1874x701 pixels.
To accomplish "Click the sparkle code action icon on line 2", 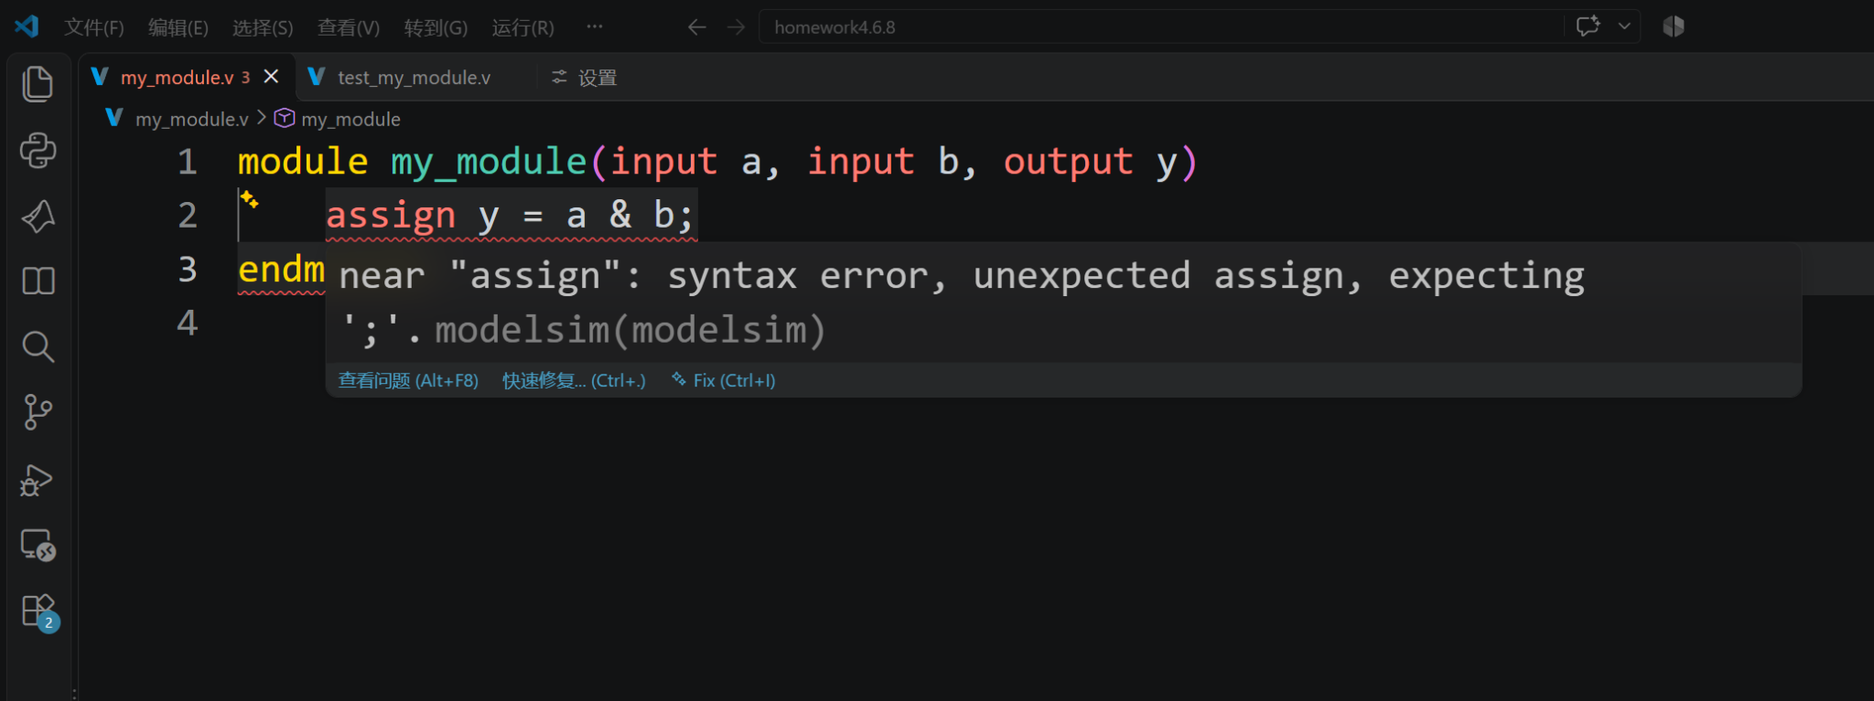I will (250, 199).
